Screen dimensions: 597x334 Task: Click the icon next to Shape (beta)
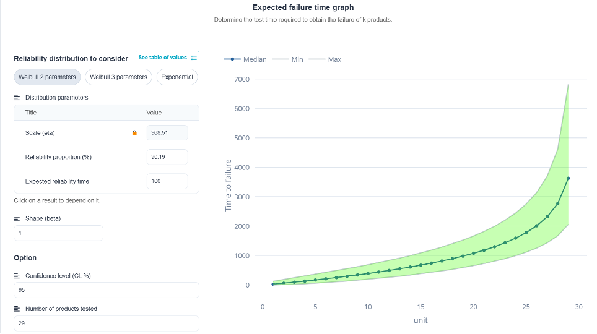point(17,218)
